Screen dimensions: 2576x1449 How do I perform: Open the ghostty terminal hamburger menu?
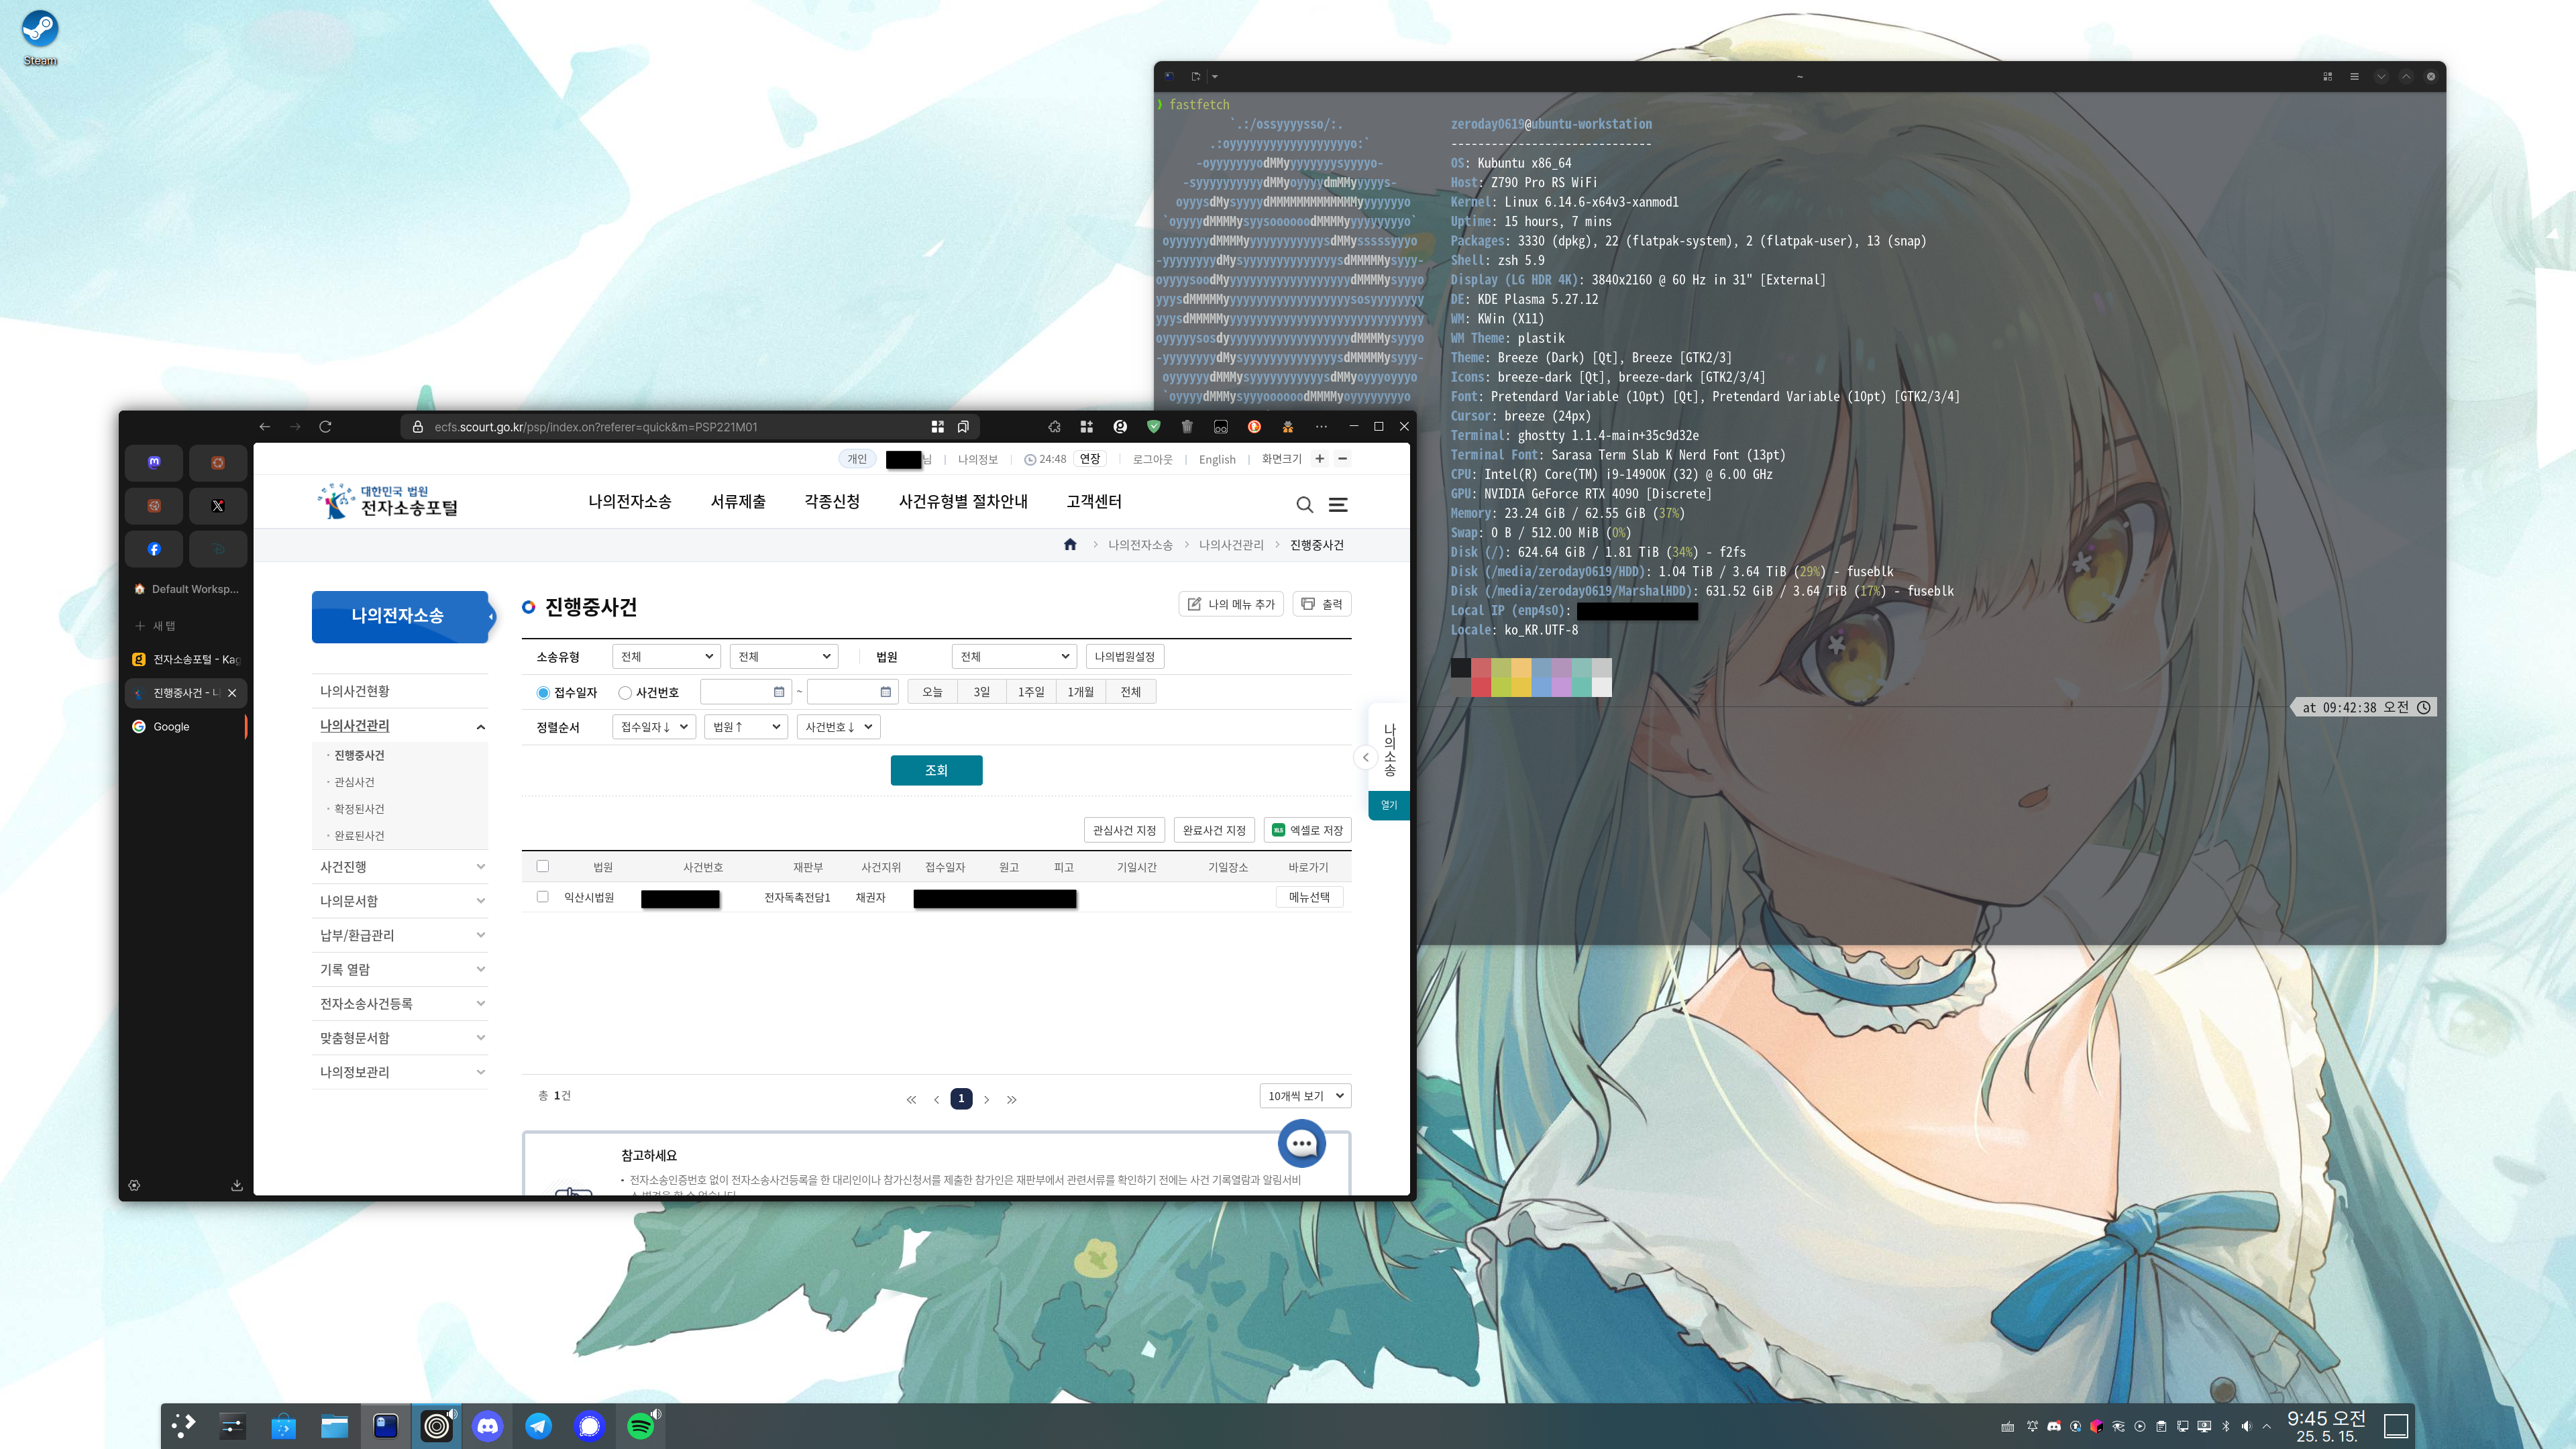2354,77
